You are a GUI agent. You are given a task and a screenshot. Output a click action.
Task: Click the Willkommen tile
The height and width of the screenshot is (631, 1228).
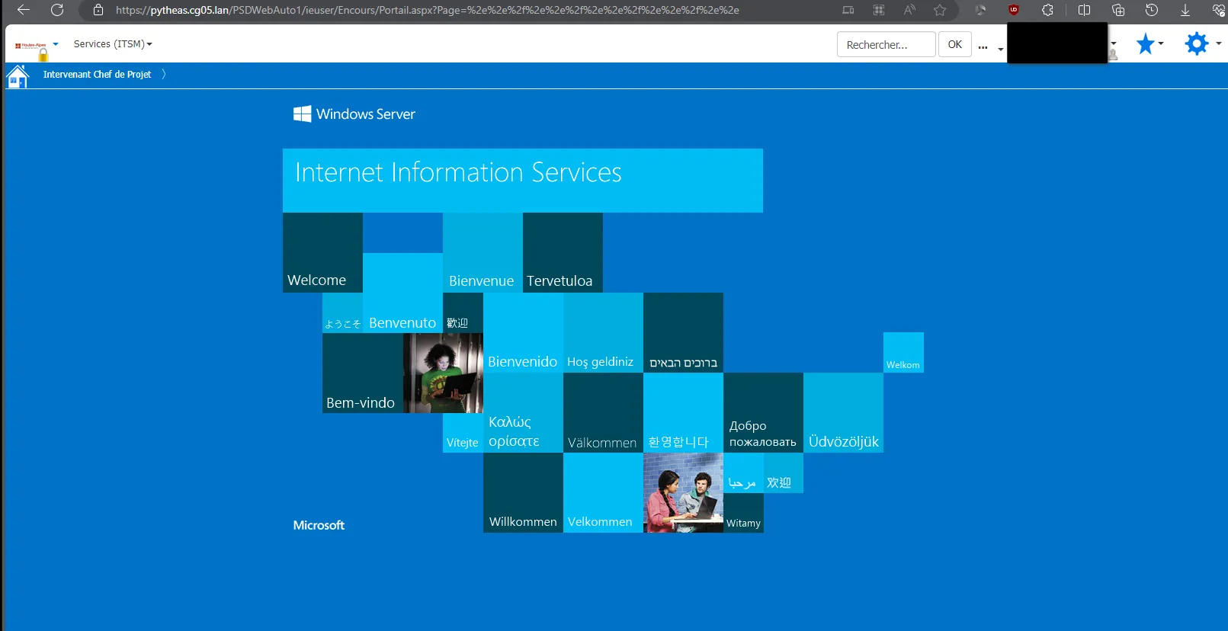(x=523, y=493)
